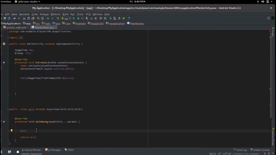Open the Analyze menu
Screen dimensions: 276x155
pos(44,14)
